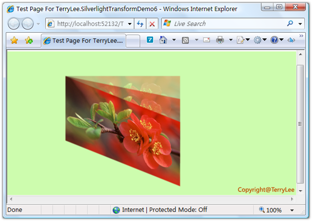Viewport: 312px width, 221px height.
Task: Click the skewed flower image
Action: pyautogui.click(x=123, y=131)
